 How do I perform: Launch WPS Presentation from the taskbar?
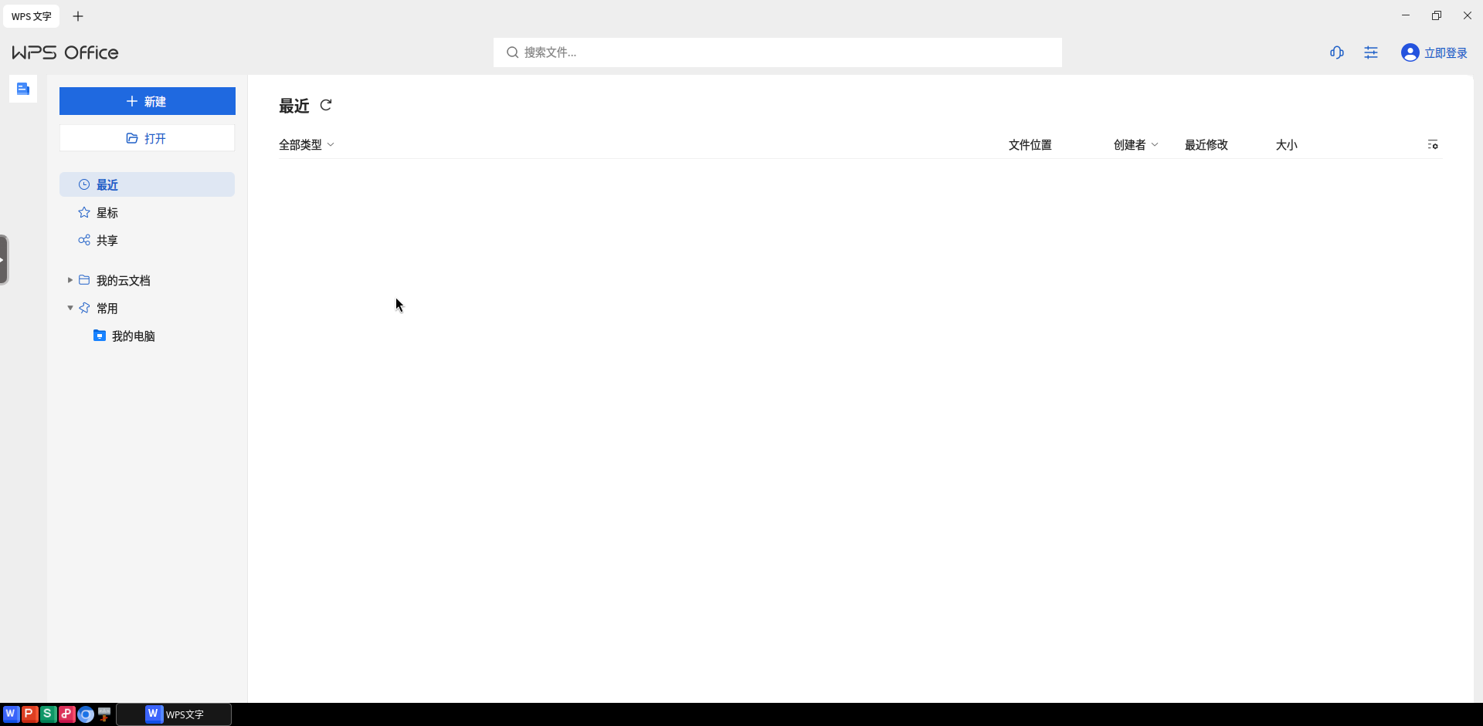29,714
